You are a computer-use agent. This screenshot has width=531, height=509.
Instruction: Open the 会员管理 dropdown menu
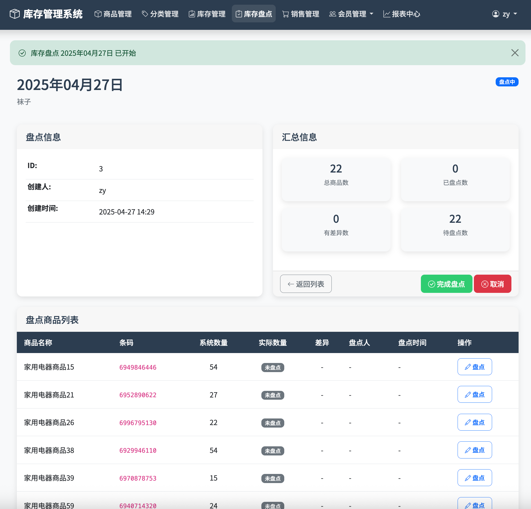351,14
